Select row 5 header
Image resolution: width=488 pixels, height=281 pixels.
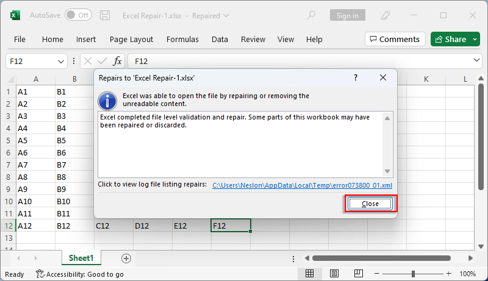pyautogui.click(x=8, y=140)
